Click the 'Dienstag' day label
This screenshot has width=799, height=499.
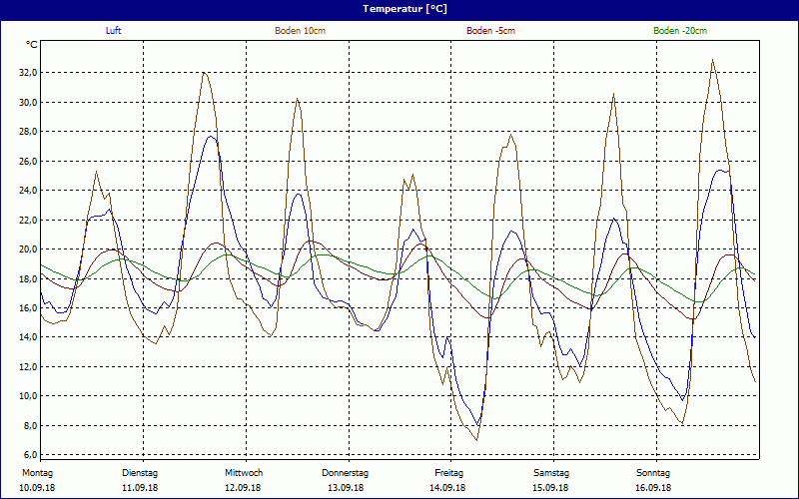point(140,473)
